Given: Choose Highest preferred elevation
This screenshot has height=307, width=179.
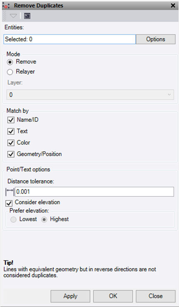Looking at the screenshot, I should click(44, 220).
